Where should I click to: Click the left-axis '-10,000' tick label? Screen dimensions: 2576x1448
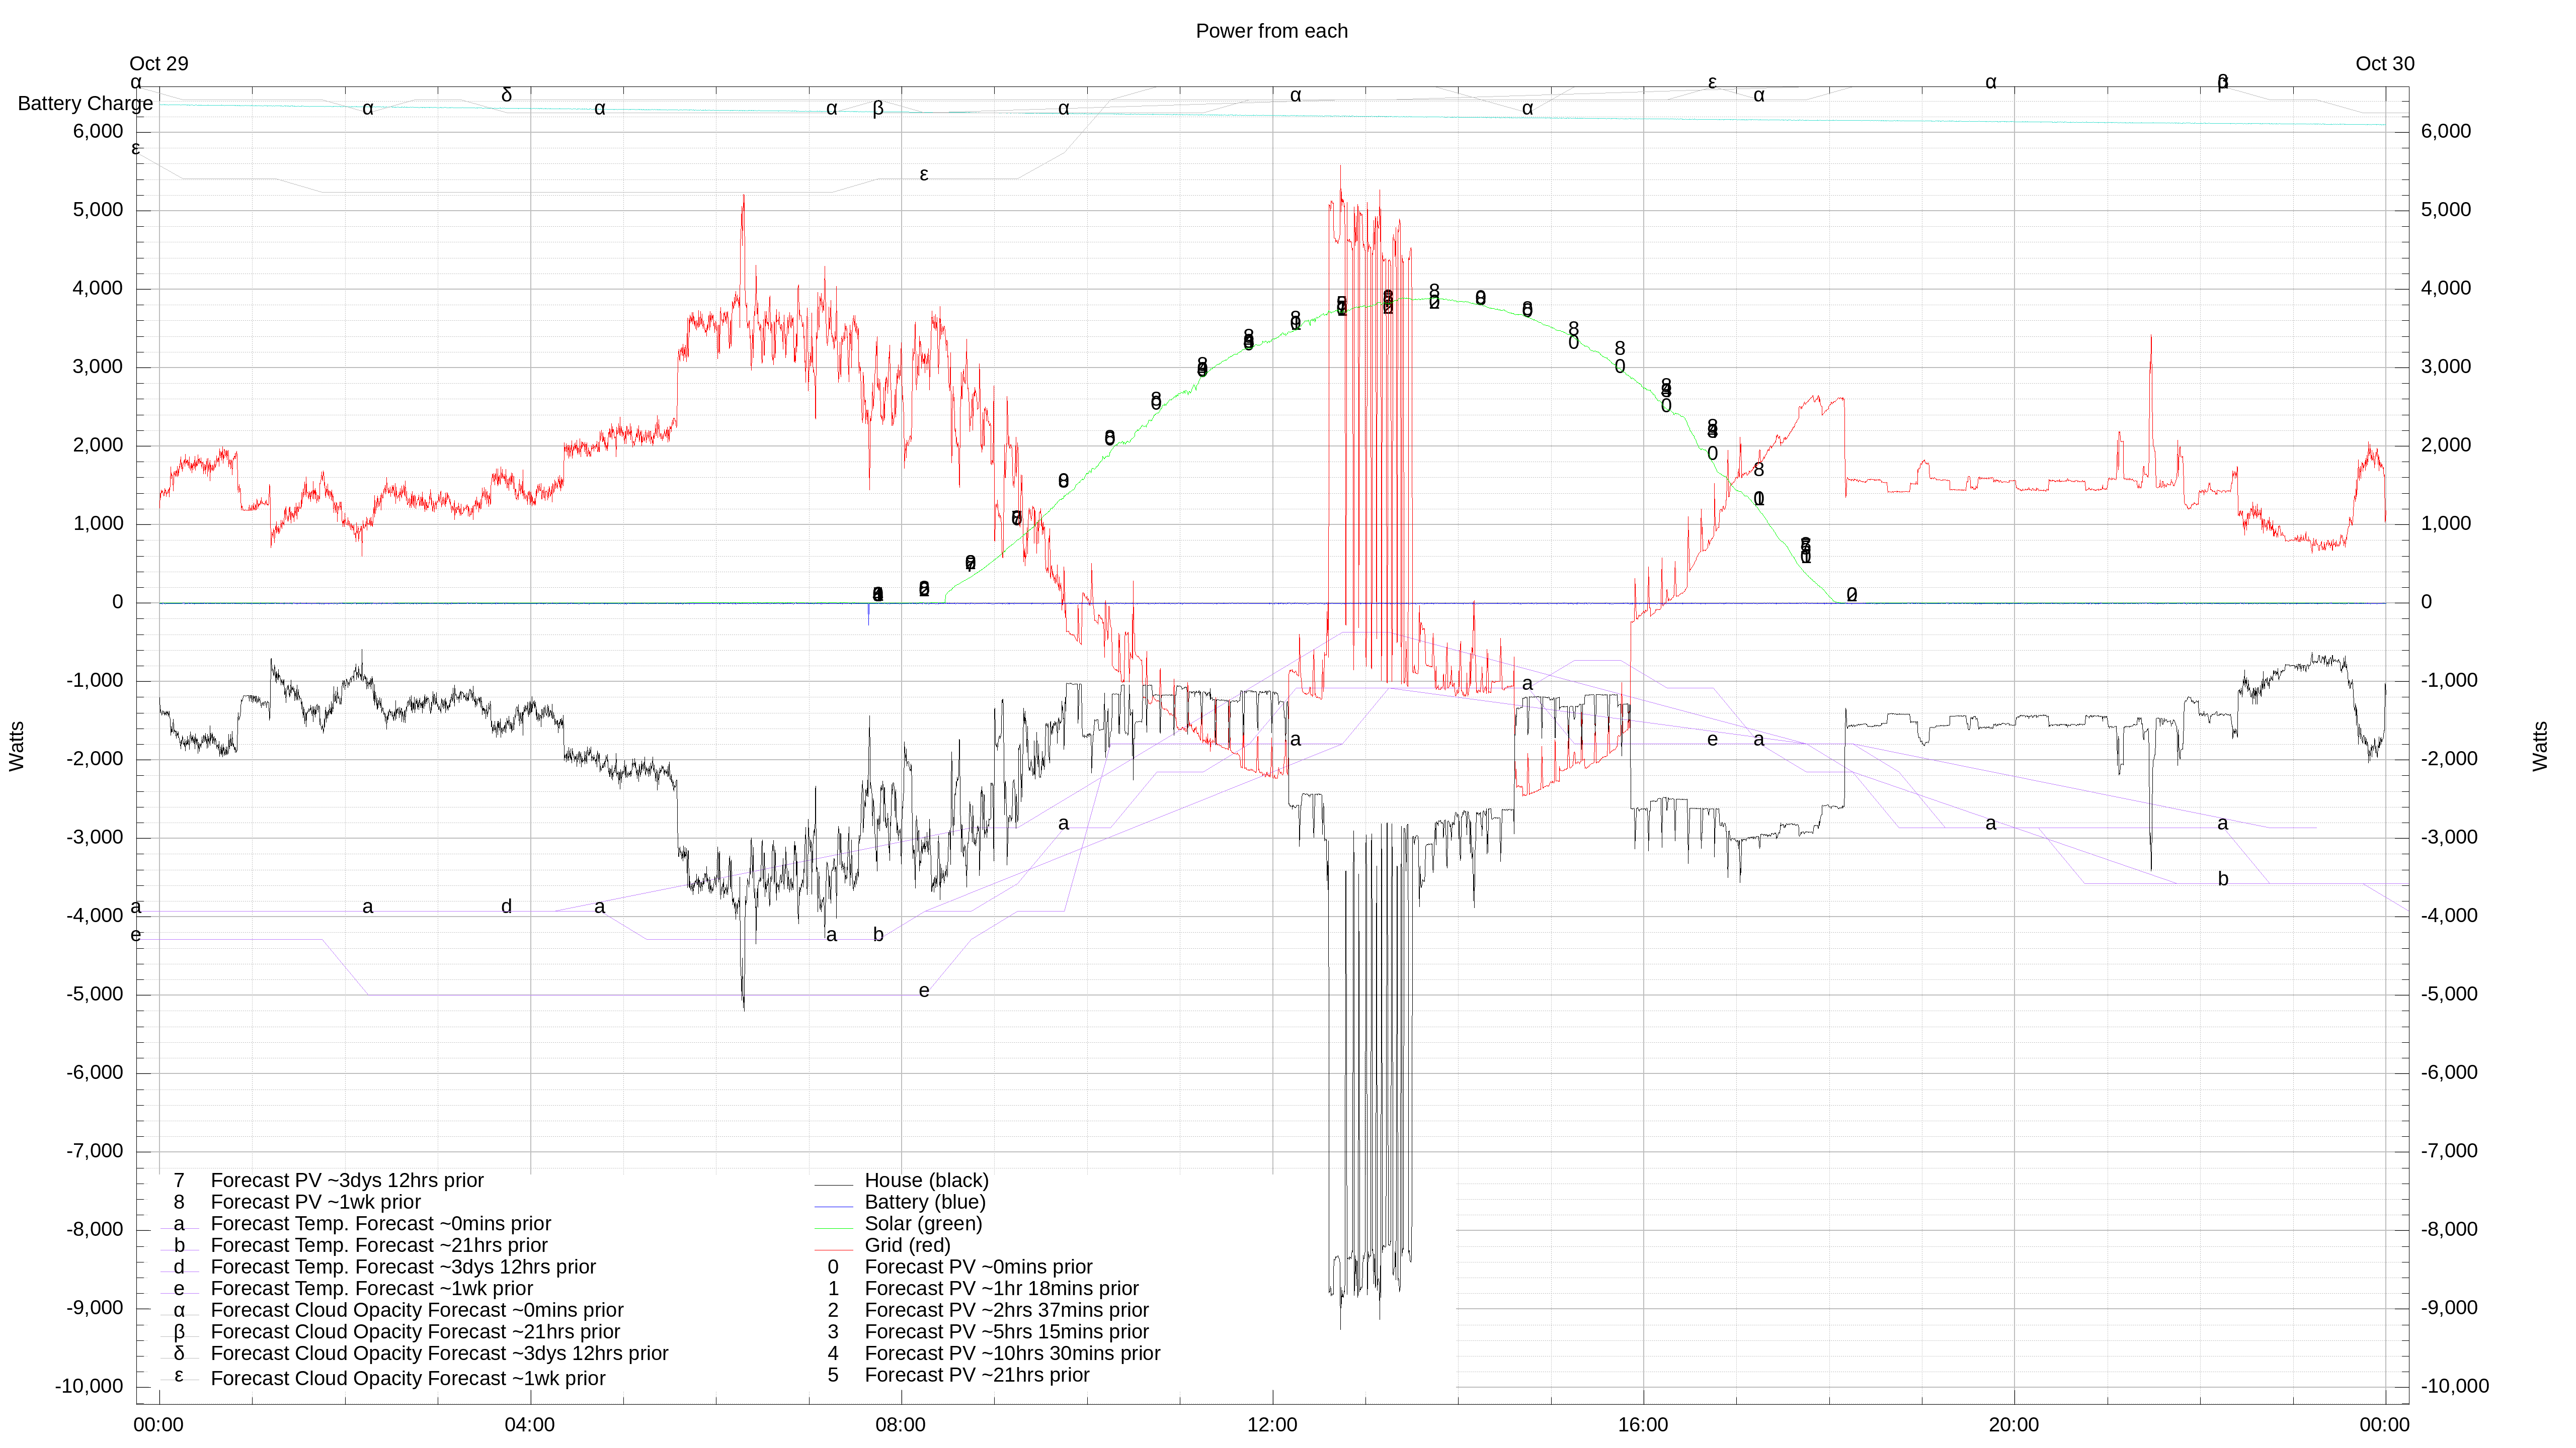click(89, 1386)
